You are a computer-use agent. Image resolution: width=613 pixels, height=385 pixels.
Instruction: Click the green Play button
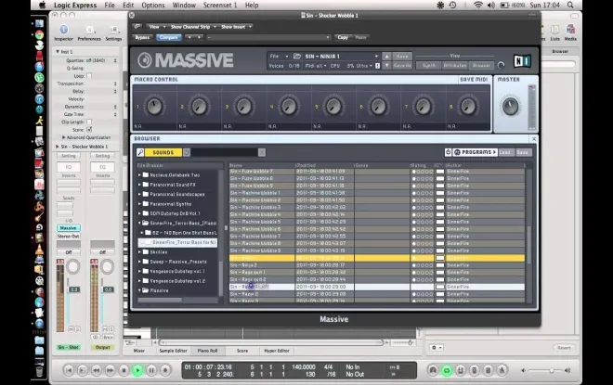coord(137,370)
